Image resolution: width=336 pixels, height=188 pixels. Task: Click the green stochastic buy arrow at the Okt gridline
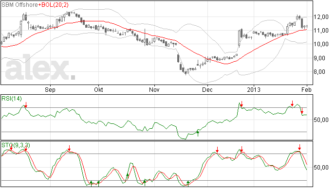pyautogui.click(x=98, y=183)
